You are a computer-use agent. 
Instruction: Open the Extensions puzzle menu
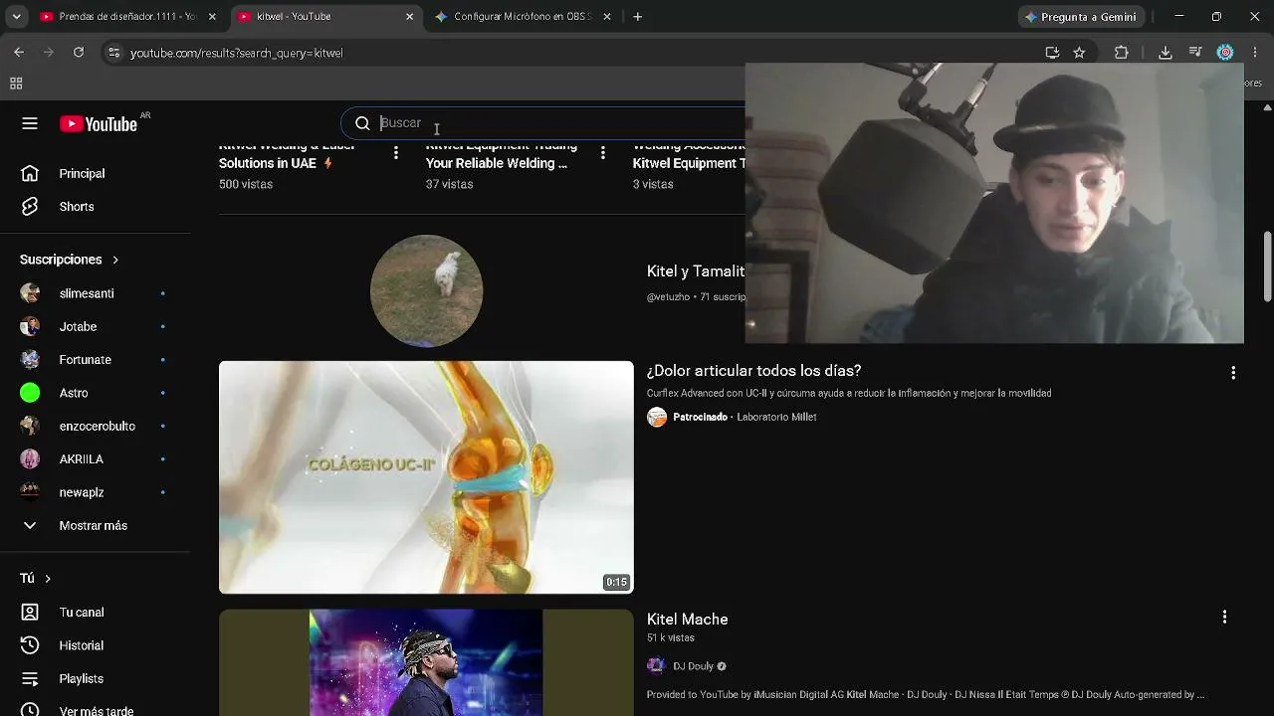tap(1122, 53)
